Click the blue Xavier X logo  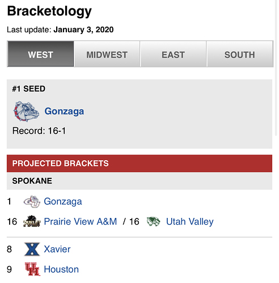coord(32,249)
